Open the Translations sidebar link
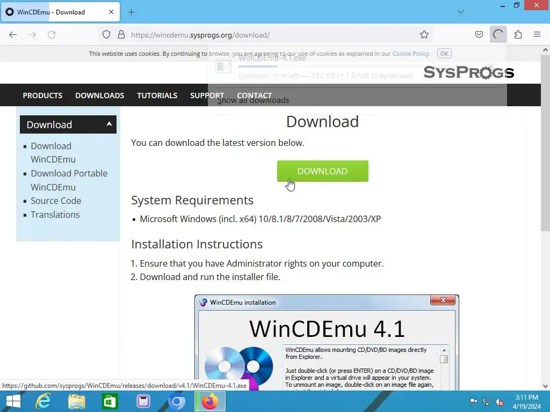Image resolution: width=550 pixels, height=412 pixels. point(55,215)
